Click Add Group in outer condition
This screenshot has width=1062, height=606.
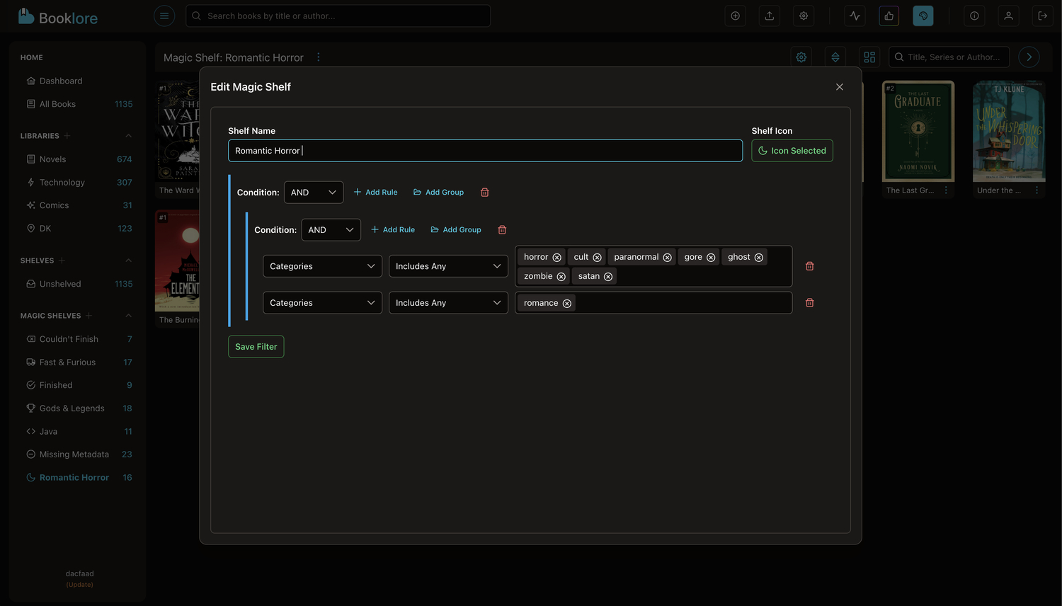point(438,193)
